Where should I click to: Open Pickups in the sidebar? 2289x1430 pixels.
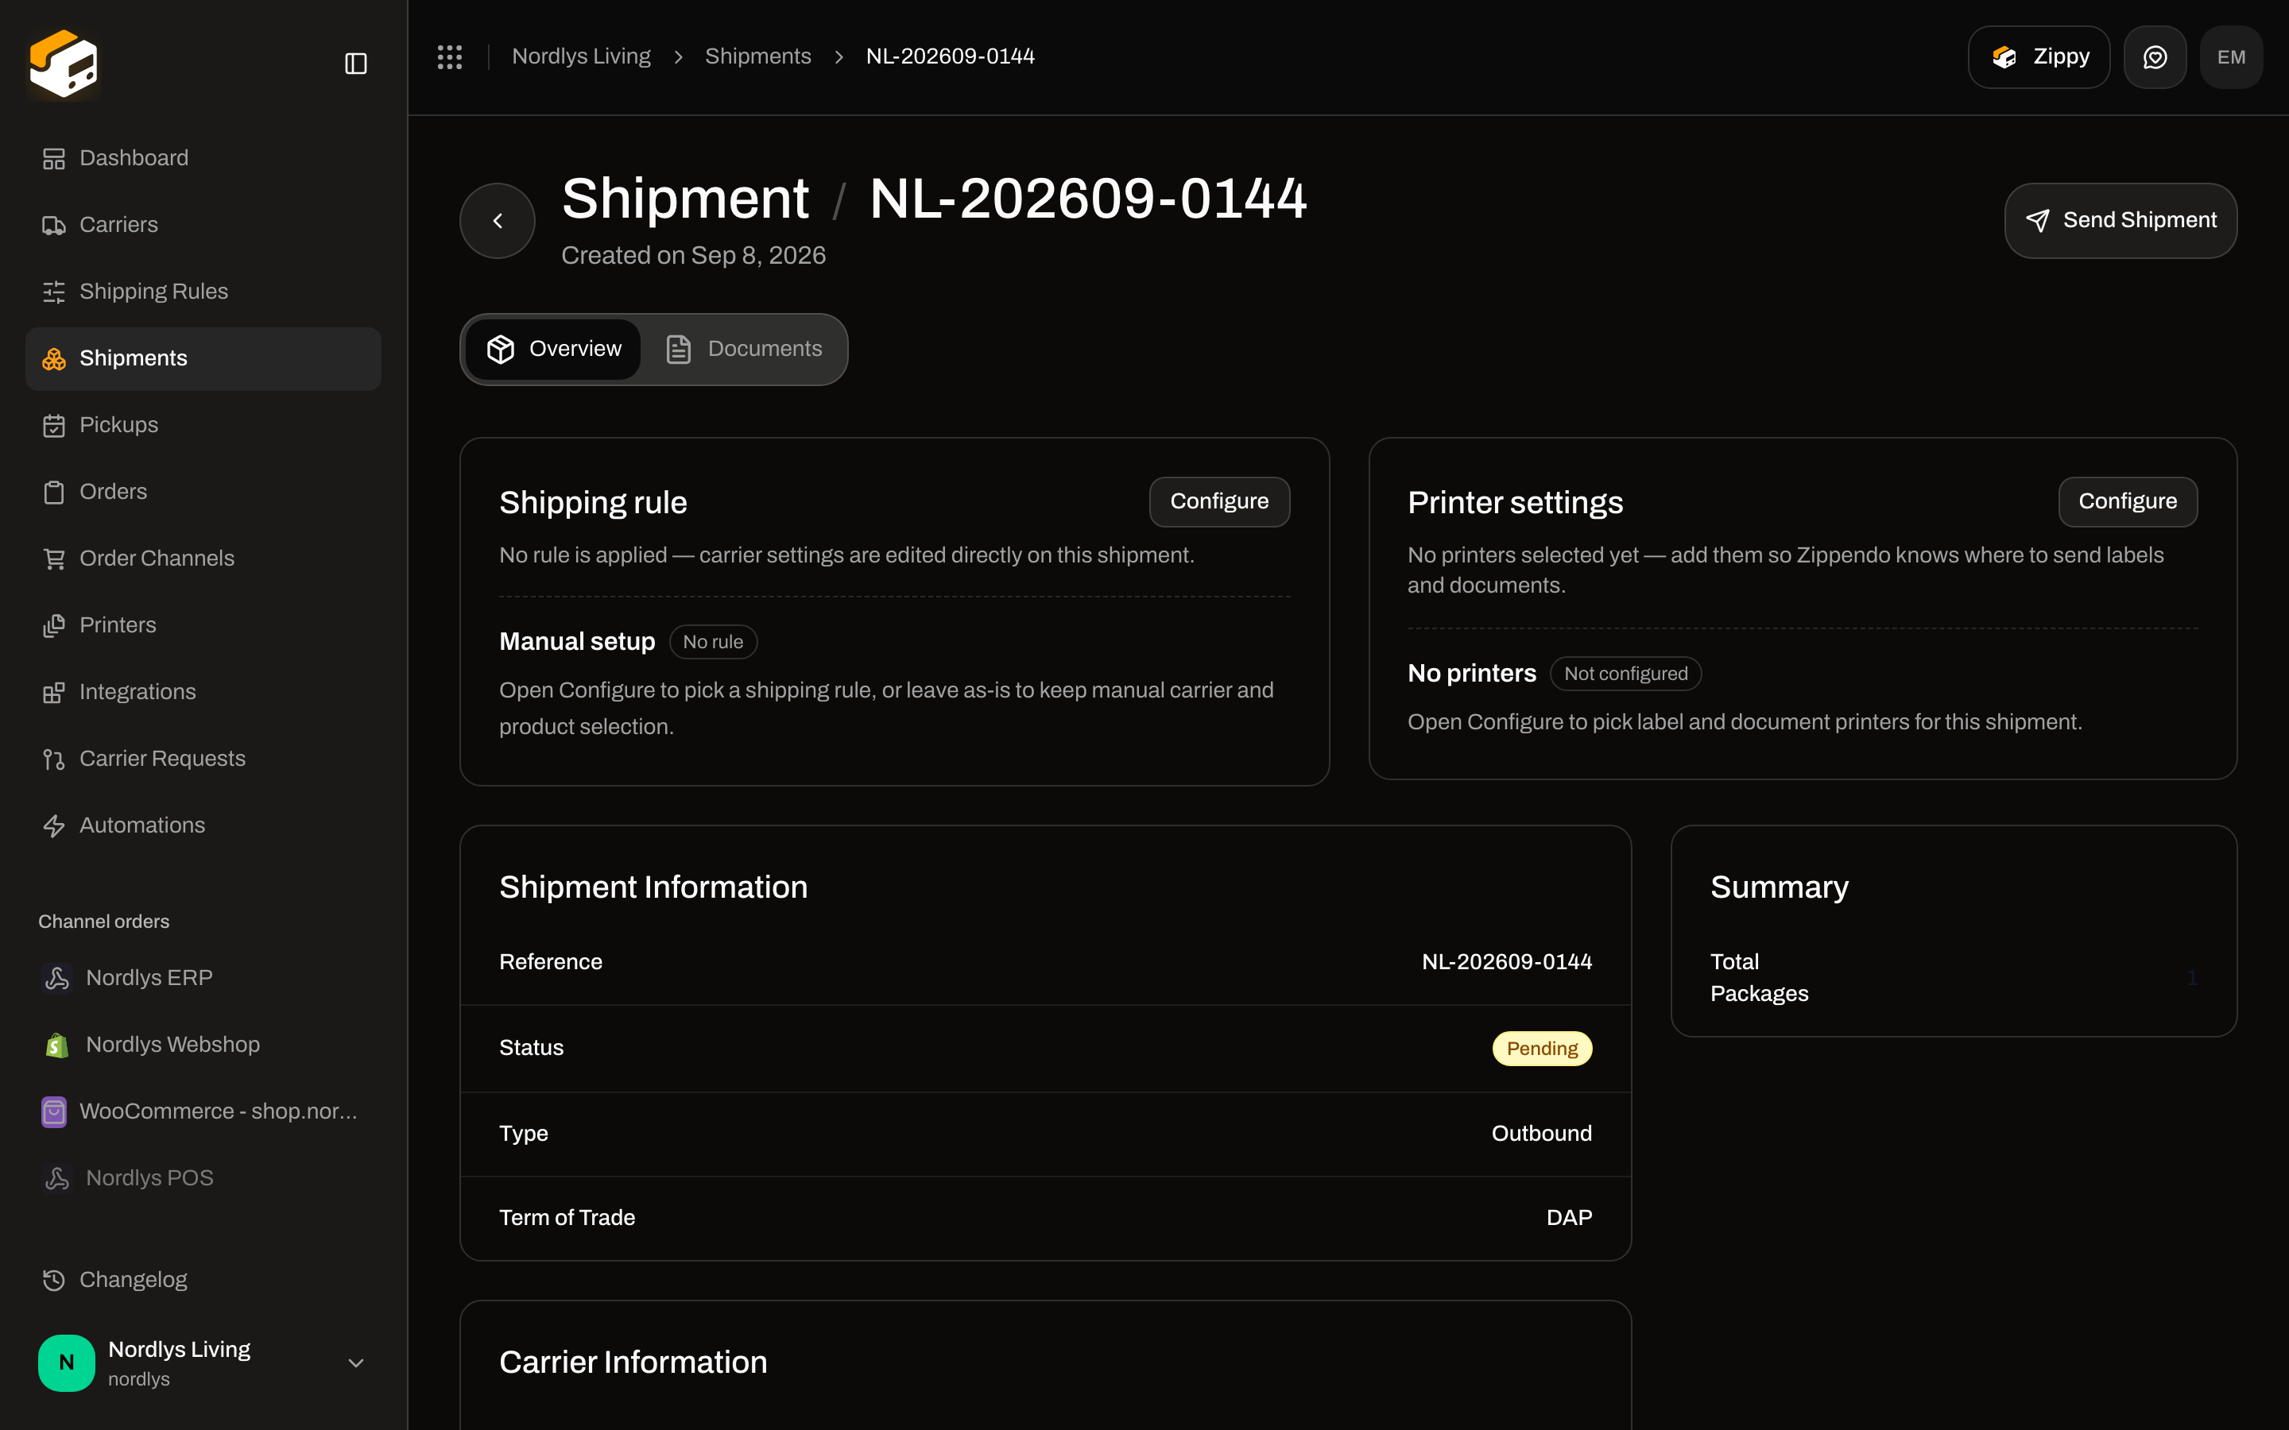[x=203, y=425]
